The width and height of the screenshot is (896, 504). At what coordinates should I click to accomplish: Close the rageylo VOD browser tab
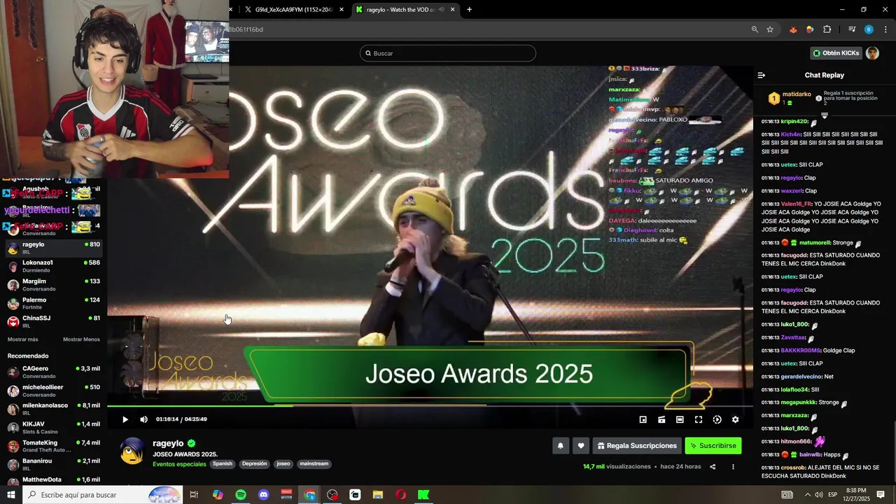coord(452,10)
